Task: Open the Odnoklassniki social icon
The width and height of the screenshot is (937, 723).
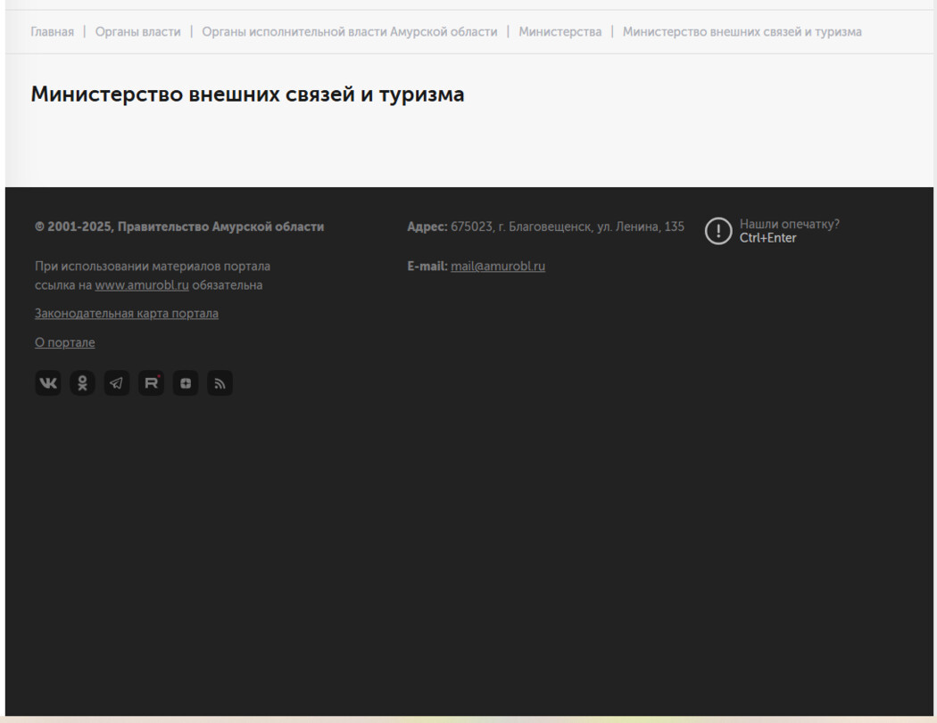Action: click(82, 382)
